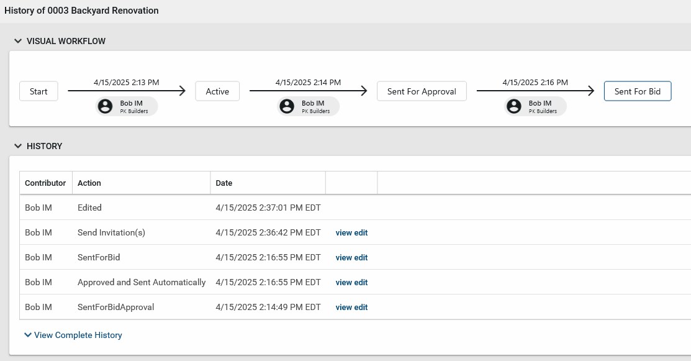Screen dimensions: 691x361
Task: Collapse the Visual Workflow section
Action: coord(18,41)
